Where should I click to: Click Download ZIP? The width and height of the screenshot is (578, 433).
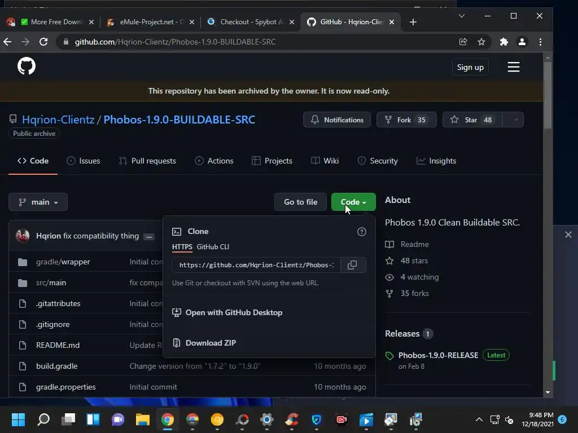click(211, 343)
